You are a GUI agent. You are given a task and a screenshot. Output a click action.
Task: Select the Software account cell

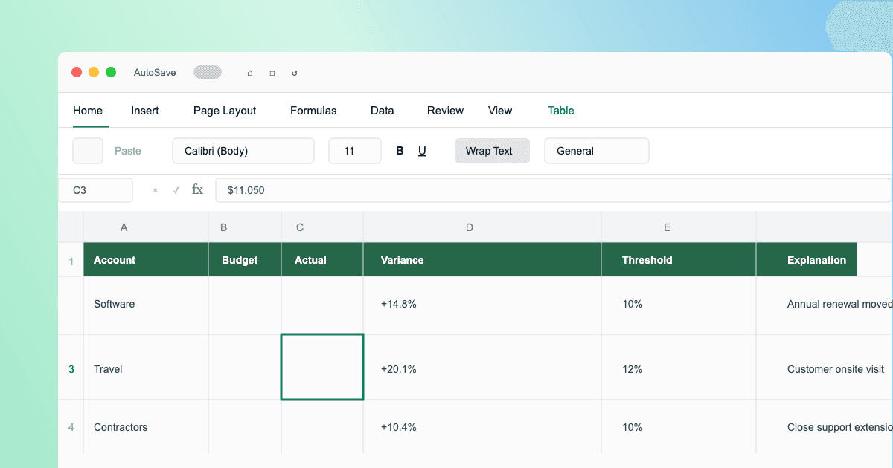coord(146,305)
